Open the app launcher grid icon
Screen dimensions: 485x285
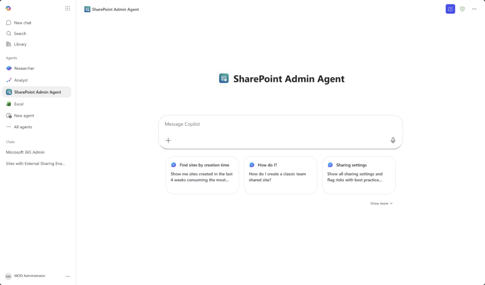(67, 9)
